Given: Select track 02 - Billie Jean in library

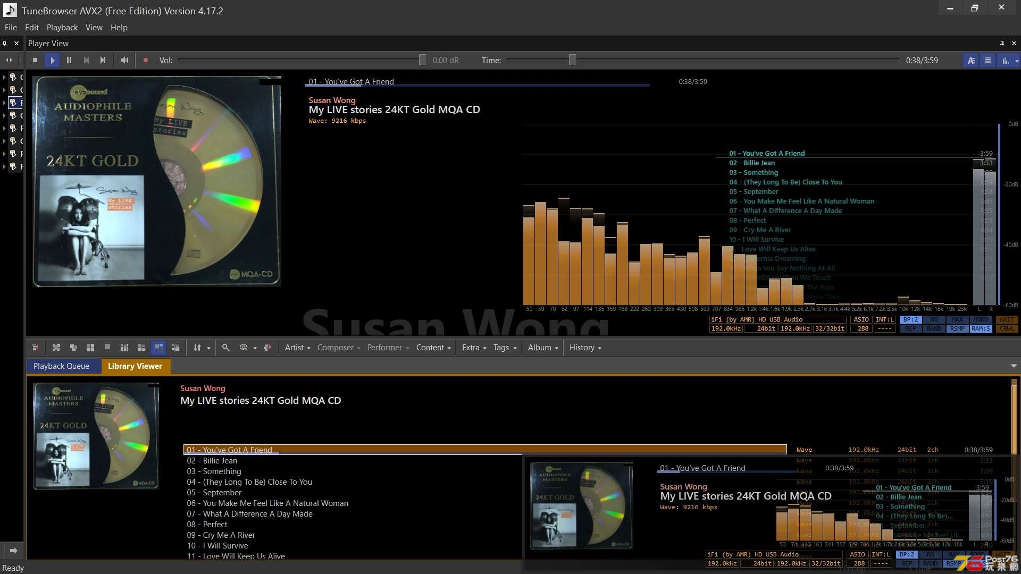Looking at the screenshot, I should (x=212, y=461).
